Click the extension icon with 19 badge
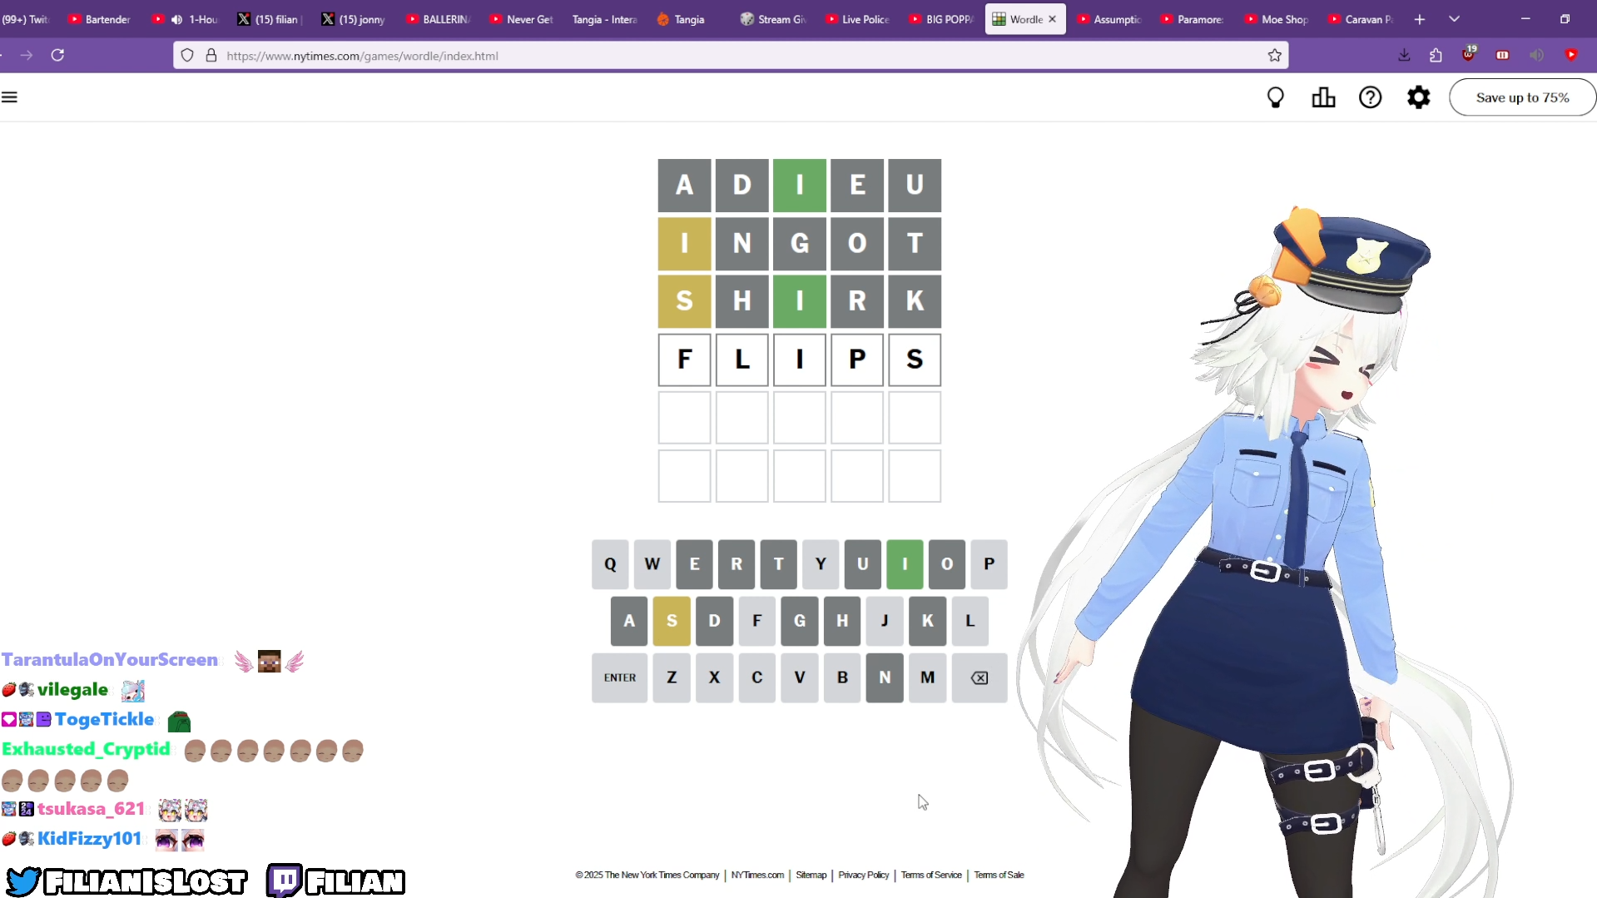1597x898 pixels. point(1469,54)
